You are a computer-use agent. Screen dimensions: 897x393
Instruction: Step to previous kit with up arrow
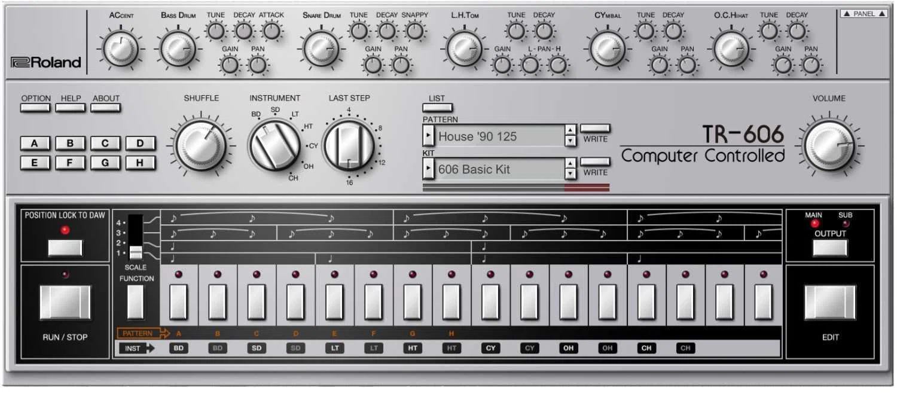coord(570,163)
